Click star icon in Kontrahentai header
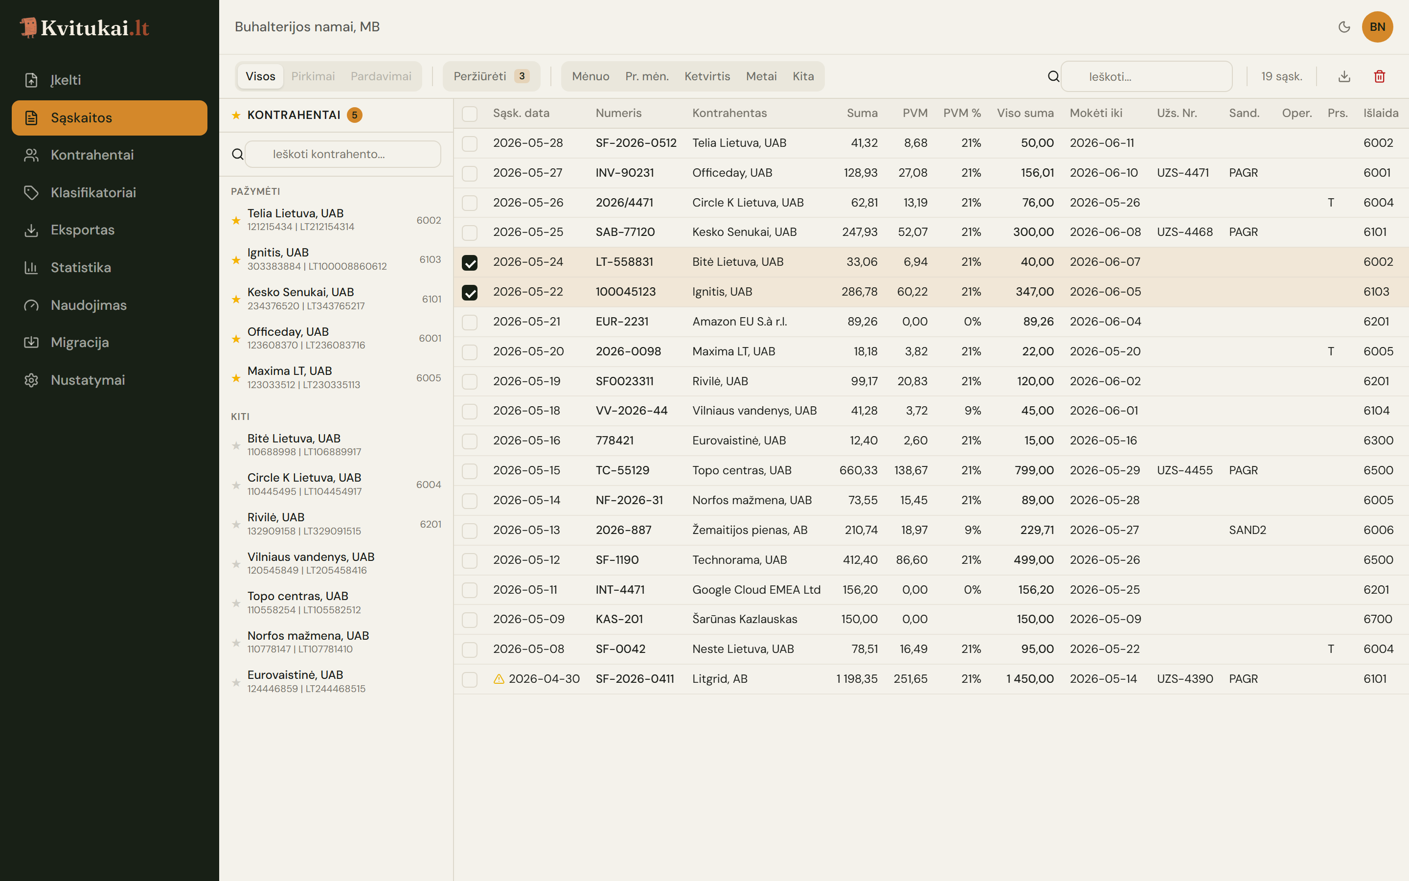The height and width of the screenshot is (881, 1409). (x=236, y=116)
